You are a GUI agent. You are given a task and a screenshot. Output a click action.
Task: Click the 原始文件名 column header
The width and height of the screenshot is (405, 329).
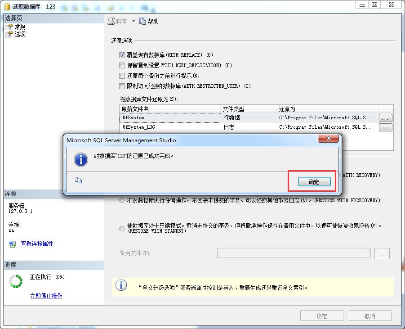(x=170, y=109)
